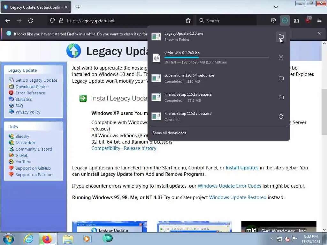Viewport: 327px width, 245px height.
Task: Open folder for completed Firefox Setup
Action: 281,97
